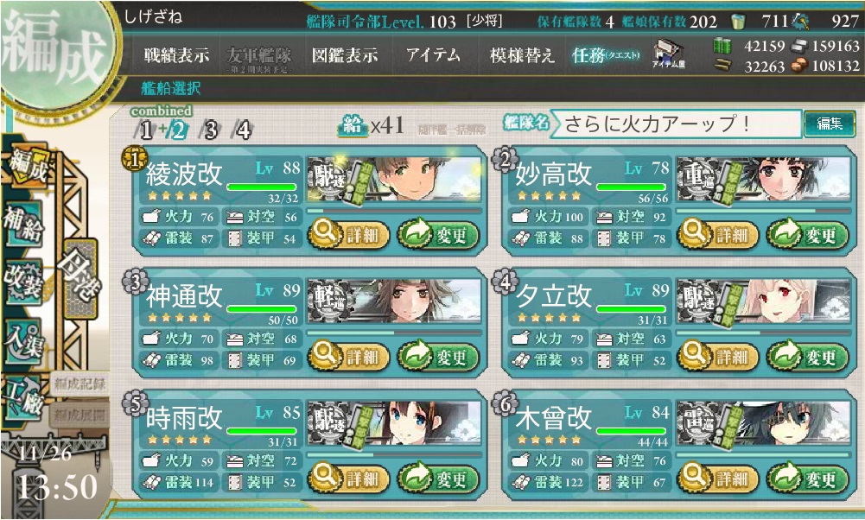Click 詳細 details for 綾波改
The height and width of the screenshot is (520, 865).
click(348, 236)
